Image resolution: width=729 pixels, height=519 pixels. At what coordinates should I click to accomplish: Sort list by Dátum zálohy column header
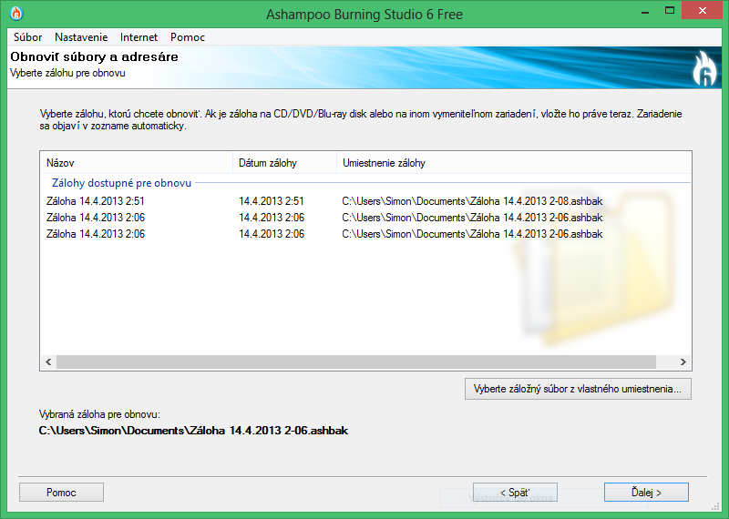coord(284,163)
